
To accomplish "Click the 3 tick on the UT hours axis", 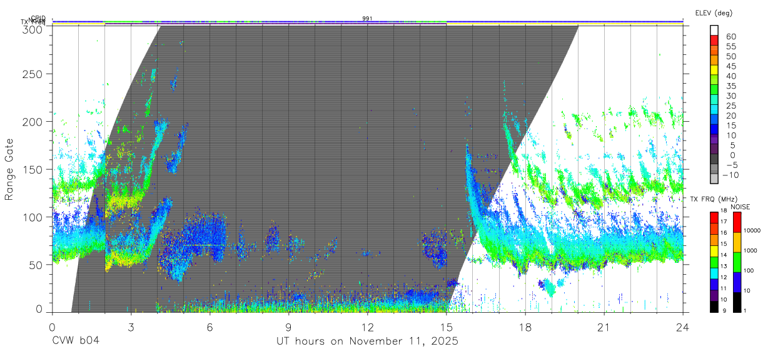I will (x=131, y=327).
